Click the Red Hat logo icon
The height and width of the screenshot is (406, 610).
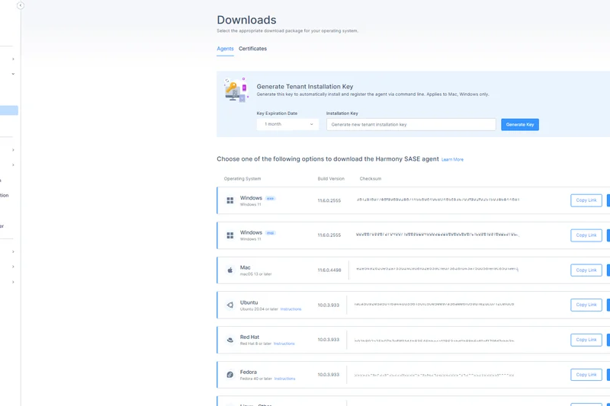pyautogui.click(x=230, y=340)
